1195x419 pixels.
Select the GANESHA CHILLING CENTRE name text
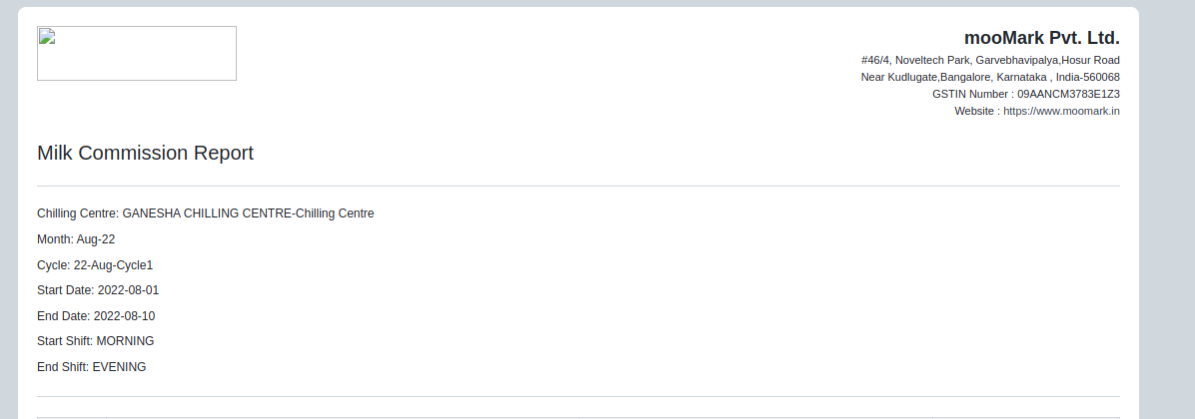(207, 213)
